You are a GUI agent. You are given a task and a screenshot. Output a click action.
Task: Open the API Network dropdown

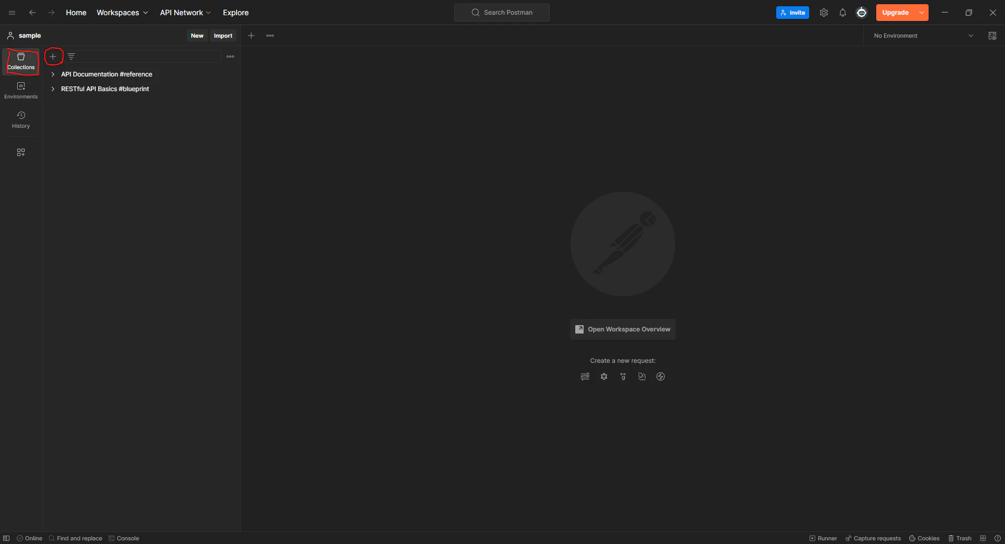[x=185, y=13]
